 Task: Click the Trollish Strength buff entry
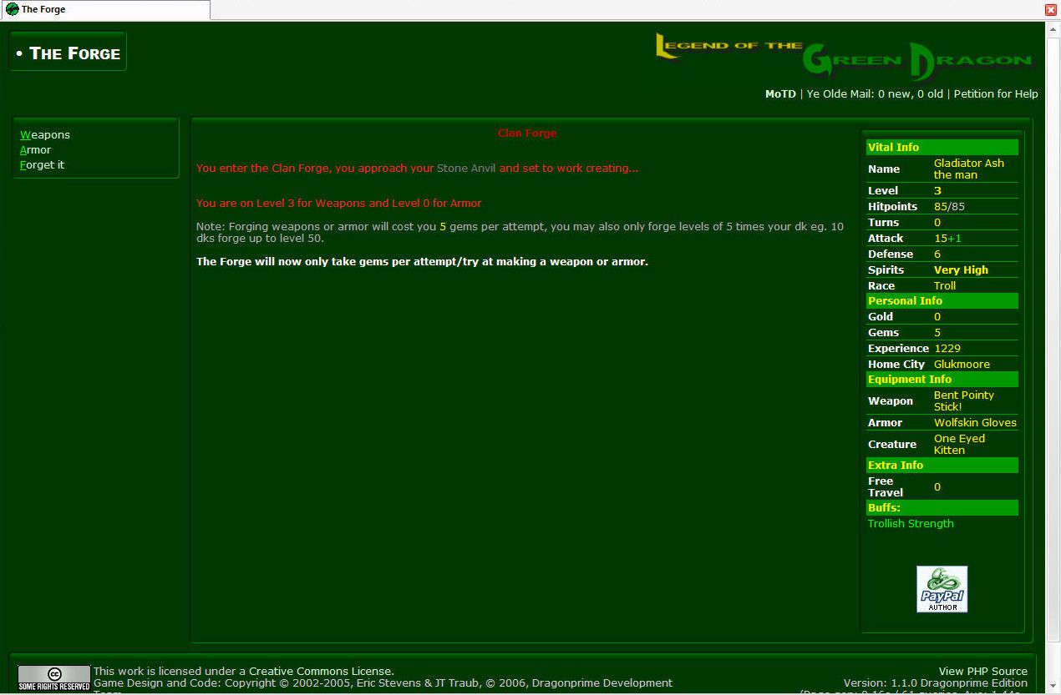(911, 524)
